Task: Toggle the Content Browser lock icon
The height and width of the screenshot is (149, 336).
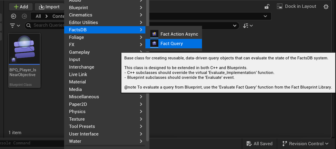Action: coord(267,6)
